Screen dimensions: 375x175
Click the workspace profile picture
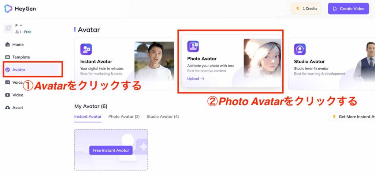[x=8, y=28]
